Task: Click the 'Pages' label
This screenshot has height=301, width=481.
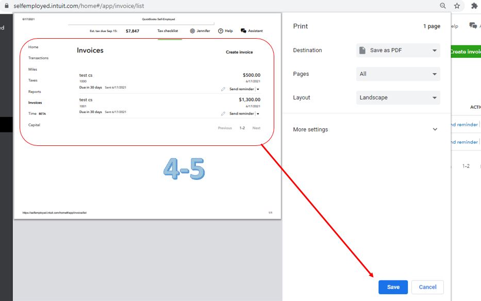Action: tap(301, 74)
